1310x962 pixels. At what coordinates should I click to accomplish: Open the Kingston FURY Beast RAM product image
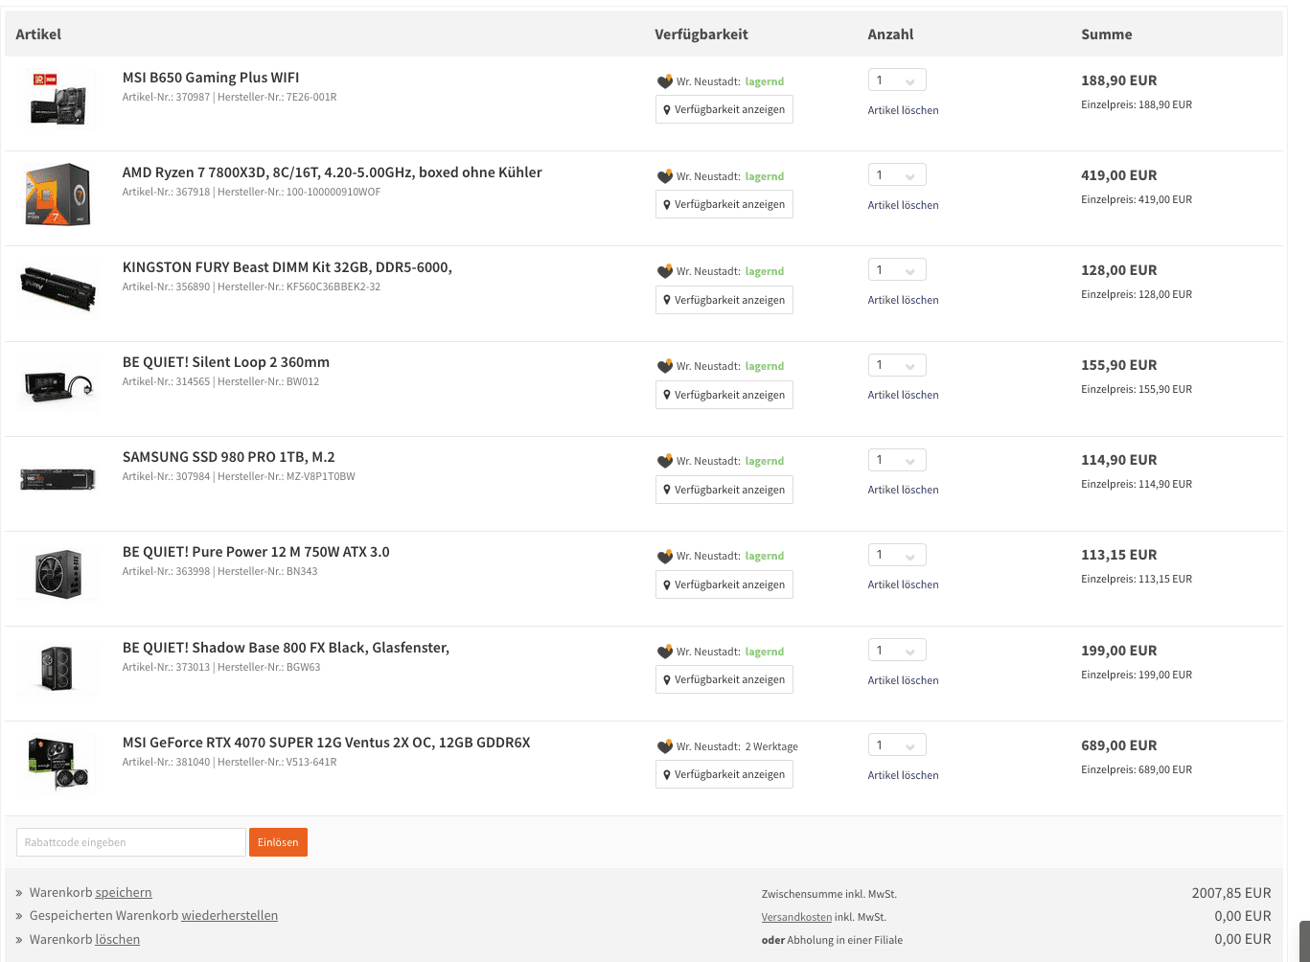58,289
